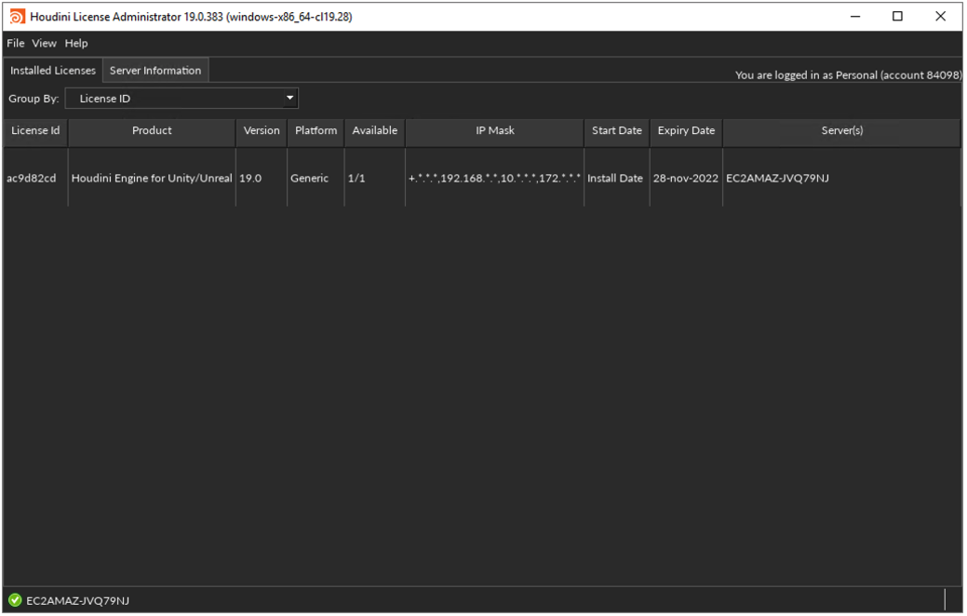Sort by the Available column header

coord(375,130)
